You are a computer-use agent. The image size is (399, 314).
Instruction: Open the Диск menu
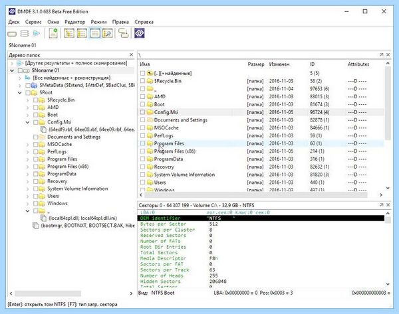(14, 22)
